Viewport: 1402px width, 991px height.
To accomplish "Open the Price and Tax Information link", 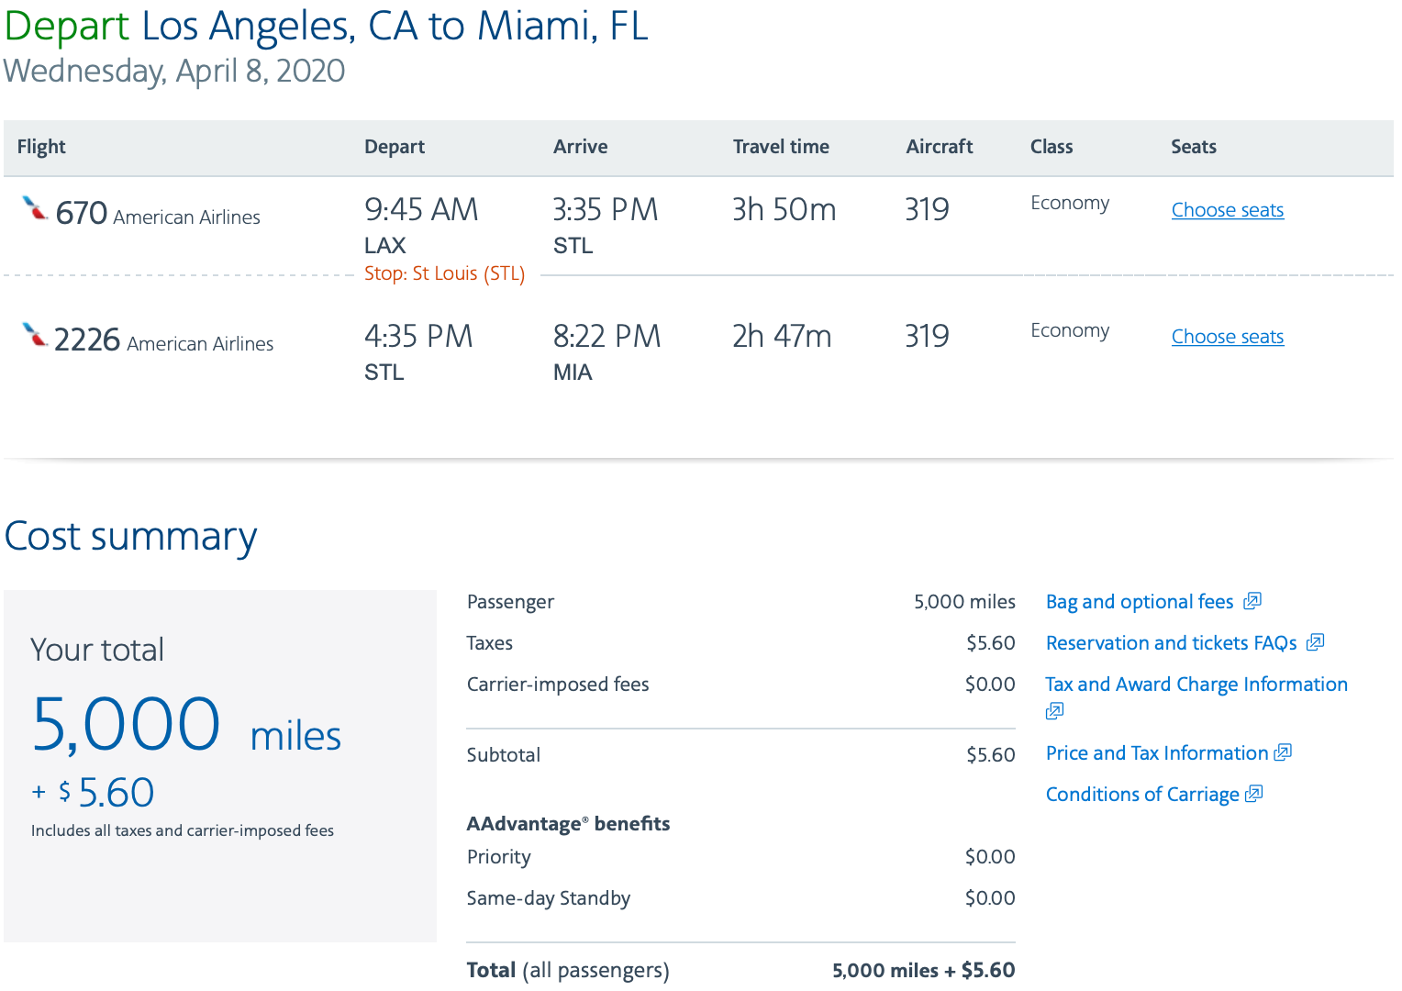I will [1156, 753].
